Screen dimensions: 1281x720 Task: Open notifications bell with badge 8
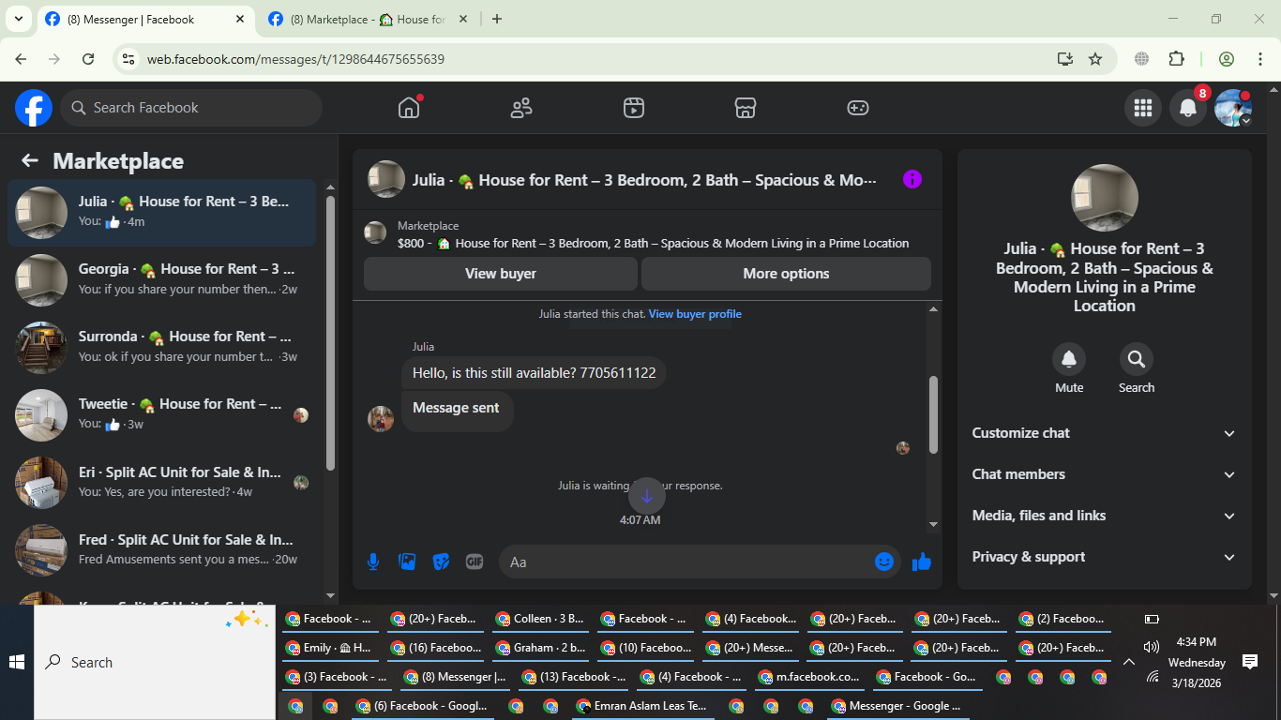(1188, 108)
